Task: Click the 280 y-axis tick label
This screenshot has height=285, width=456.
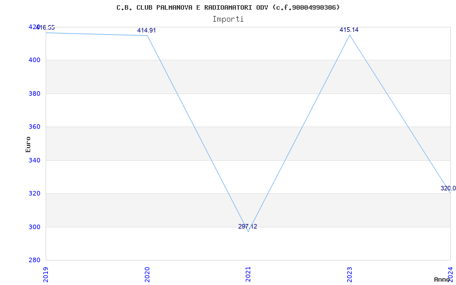Action: click(34, 260)
